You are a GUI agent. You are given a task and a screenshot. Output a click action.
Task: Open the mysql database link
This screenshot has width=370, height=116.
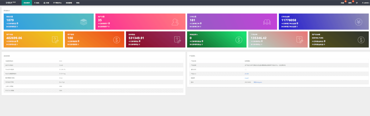(x=246, y=78)
